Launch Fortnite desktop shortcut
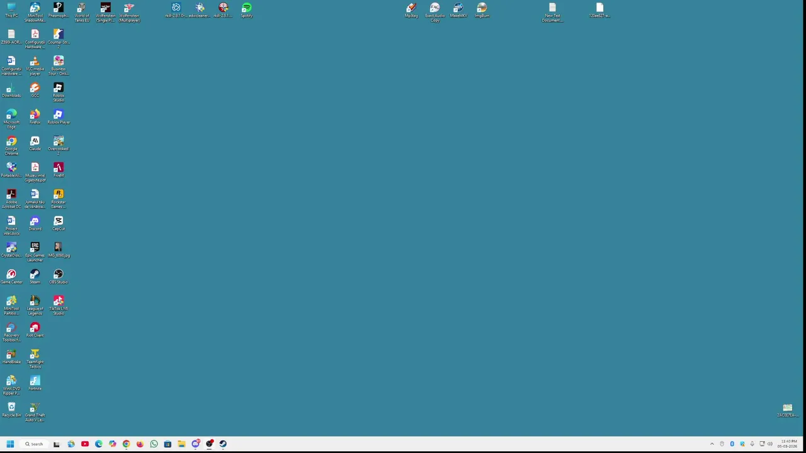This screenshot has width=806, height=453. click(35, 383)
